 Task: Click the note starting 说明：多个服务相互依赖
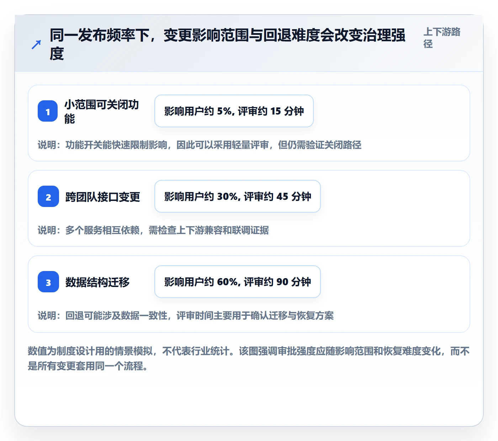pos(153,230)
